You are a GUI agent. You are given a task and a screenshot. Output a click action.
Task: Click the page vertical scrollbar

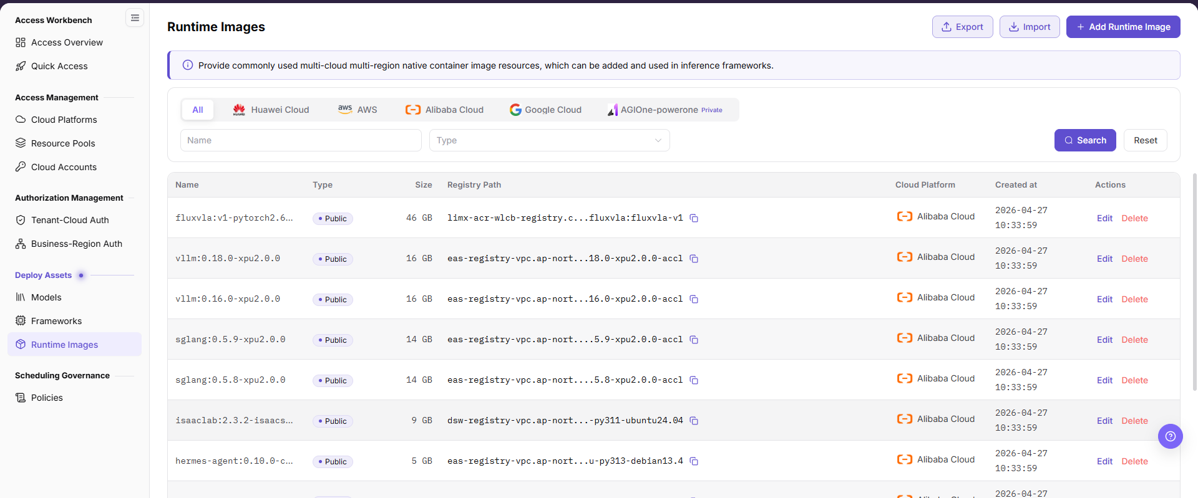(x=1194, y=282)
